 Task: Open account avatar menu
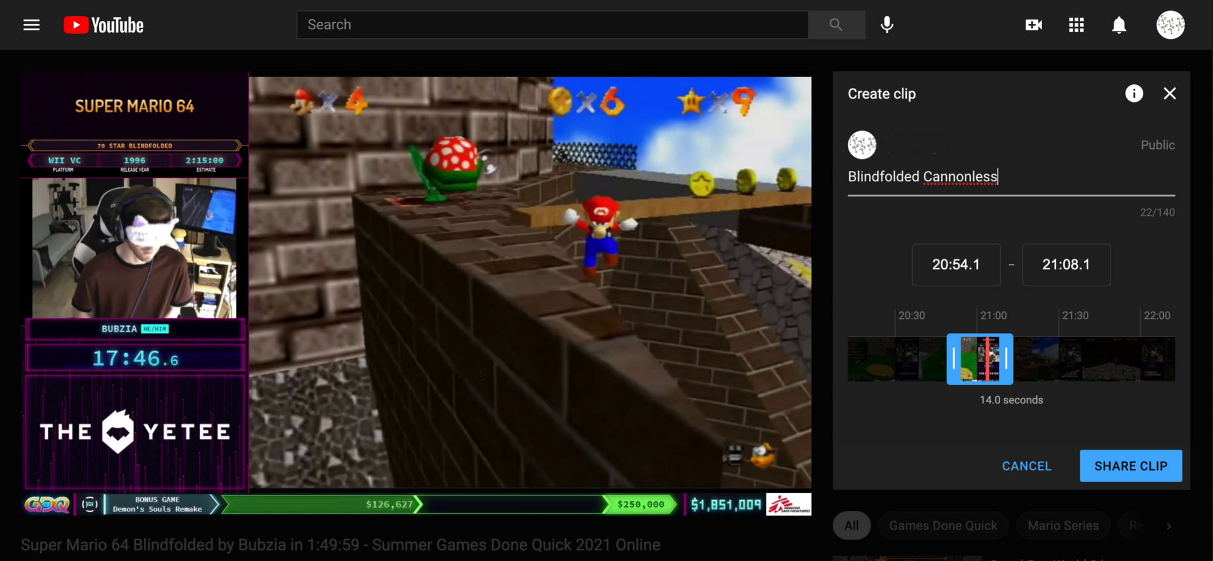pos(1170,25)
